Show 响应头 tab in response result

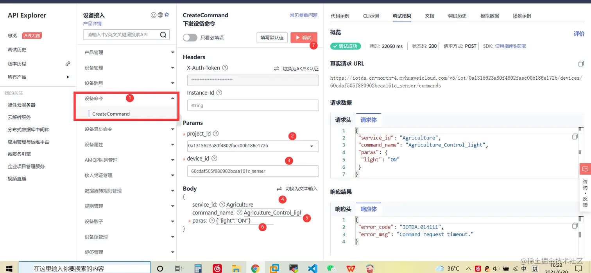click(x=343, y=209)
